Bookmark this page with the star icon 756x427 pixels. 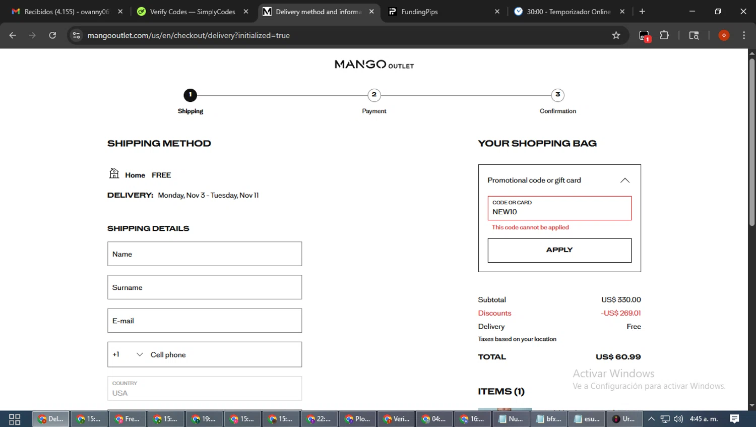click(x=616, y=35)
